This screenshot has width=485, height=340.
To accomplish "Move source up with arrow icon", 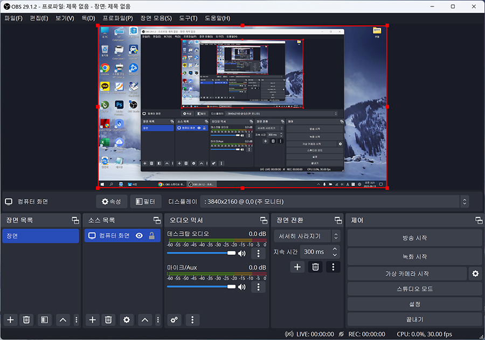I will (x=145, y=320).
